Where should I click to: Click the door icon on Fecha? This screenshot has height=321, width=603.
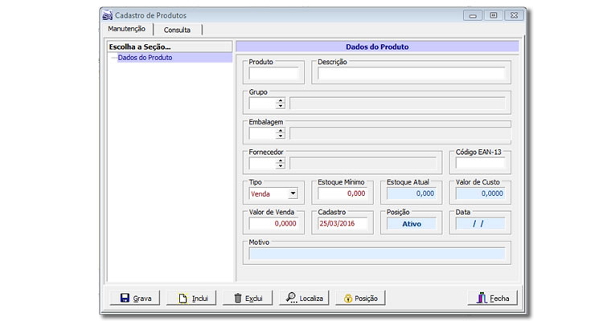[482, 298]
